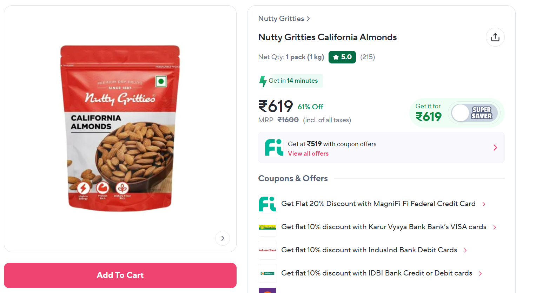549x293 pixels.
Task: Open the coupon offers banner chevron
Action: click(x=495, y=148)
